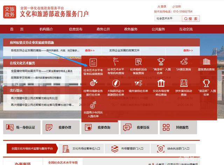Switch to 文化市场经营单位入口 tab
Image resolution: width=224 pixels, height=165 pixels.
coord(82,149)
